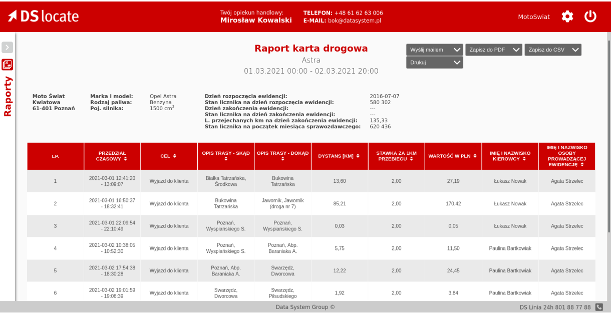This screenshot has width=611, height=313.
Task: Open the red reports icon in sidebar
Action: pos(7,65)
